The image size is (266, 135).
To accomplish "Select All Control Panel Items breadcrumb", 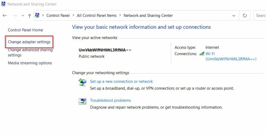I will (97, 16).
